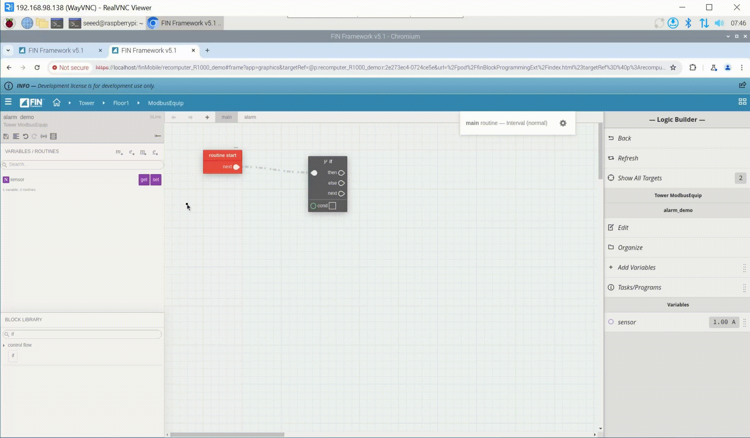Click the save icon in bLine toolbar
750x438 pixels.
6,136
